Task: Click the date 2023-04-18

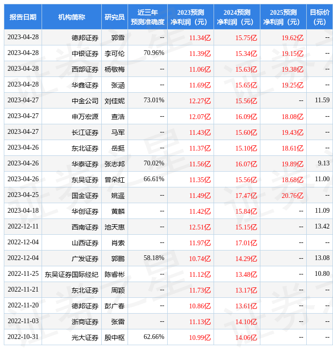Action: click(x=23, y=210)
